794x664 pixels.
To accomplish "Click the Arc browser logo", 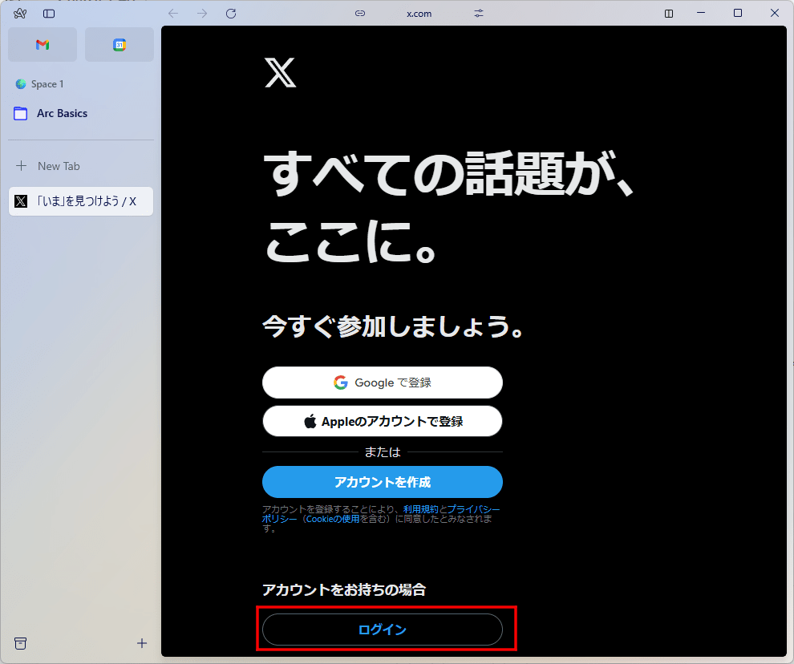I will click(19, 13).
